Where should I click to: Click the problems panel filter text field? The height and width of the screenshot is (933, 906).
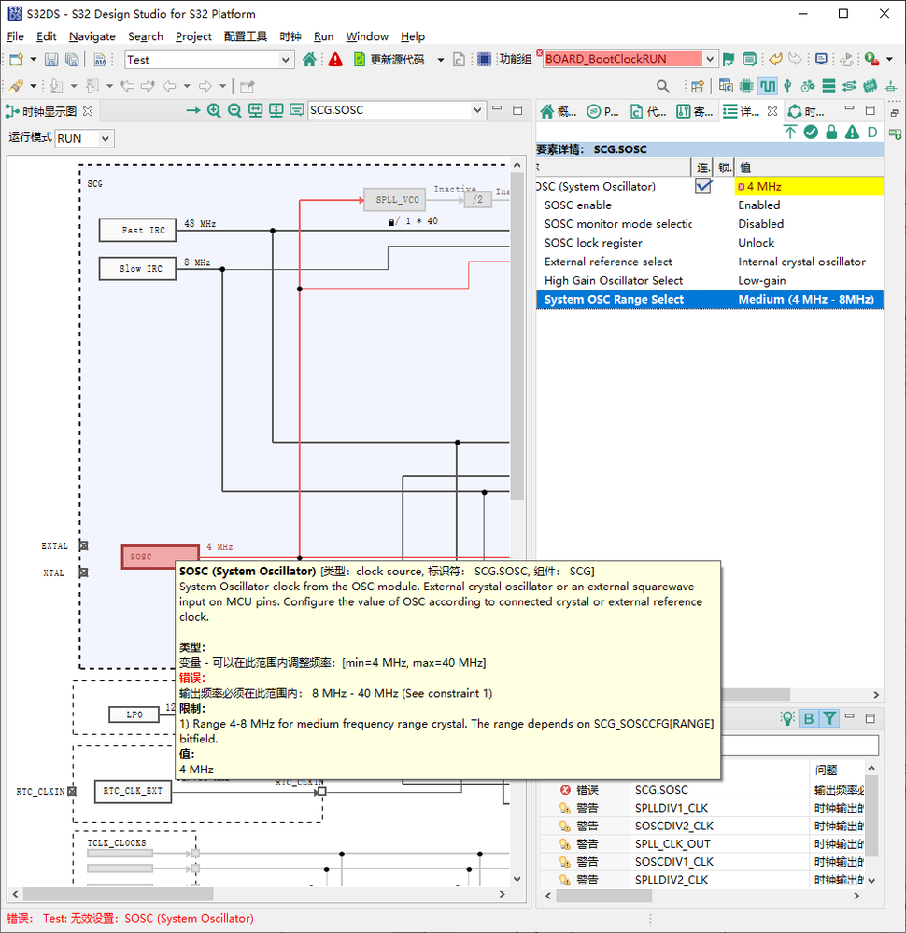click(800, 745)
